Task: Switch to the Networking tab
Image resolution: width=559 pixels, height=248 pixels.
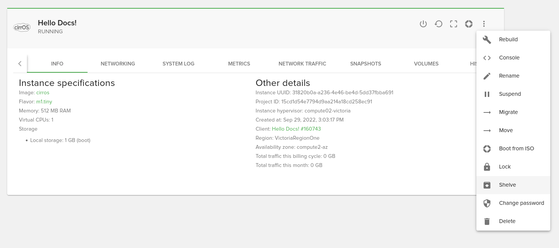Action: [118, 64]
